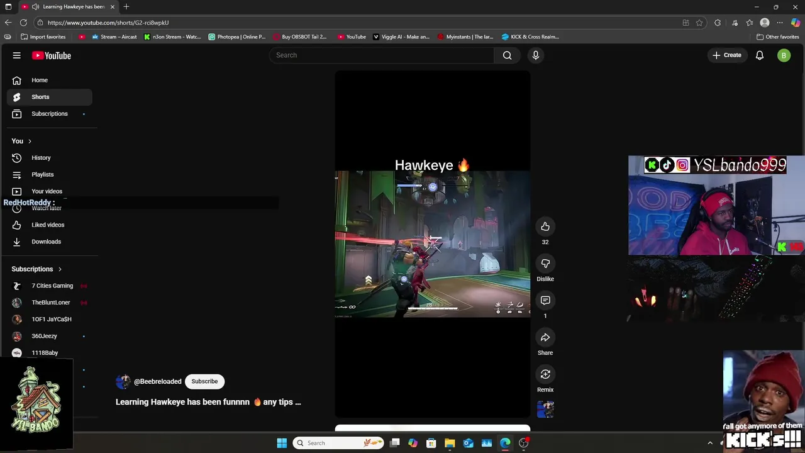Open Buy OBSBOT Tail 2 bookmark
The image size is (805, 453).
(300, 37)
